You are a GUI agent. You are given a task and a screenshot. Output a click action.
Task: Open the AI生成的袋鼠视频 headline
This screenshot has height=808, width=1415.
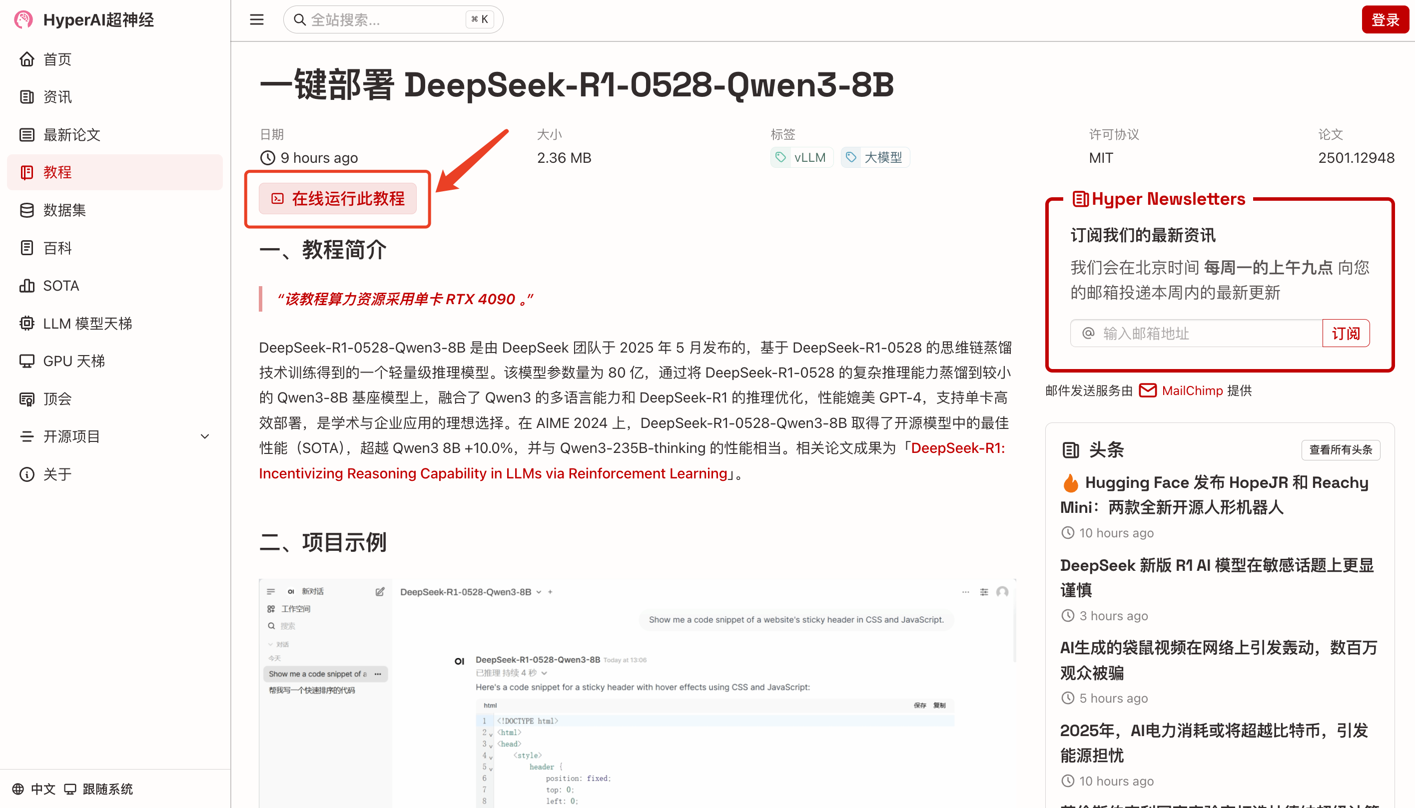1219,660
